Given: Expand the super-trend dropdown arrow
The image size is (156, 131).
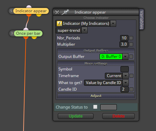Looking at the screenshot, I should pos(85,30).
